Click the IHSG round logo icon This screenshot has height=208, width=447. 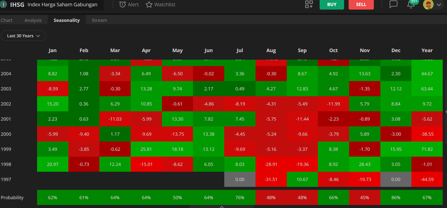tap(4, 5)
